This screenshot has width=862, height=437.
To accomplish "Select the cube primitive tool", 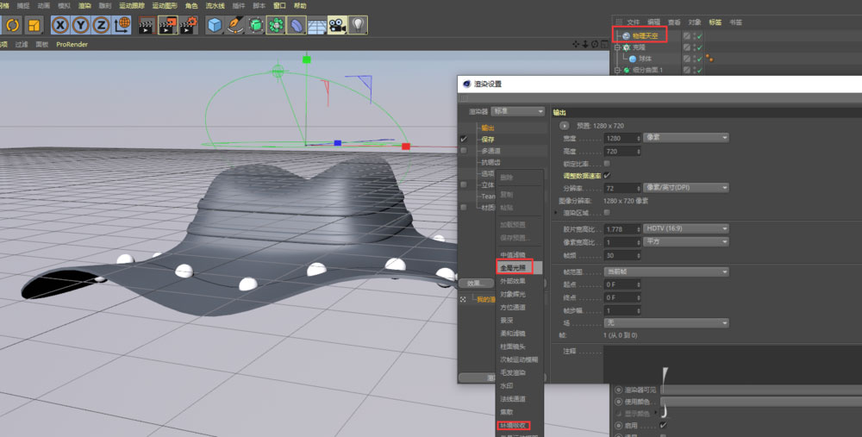I will click(x=214, y=24).
